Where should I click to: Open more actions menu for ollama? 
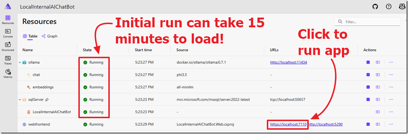pyautogui.click(x=391, y=63)
